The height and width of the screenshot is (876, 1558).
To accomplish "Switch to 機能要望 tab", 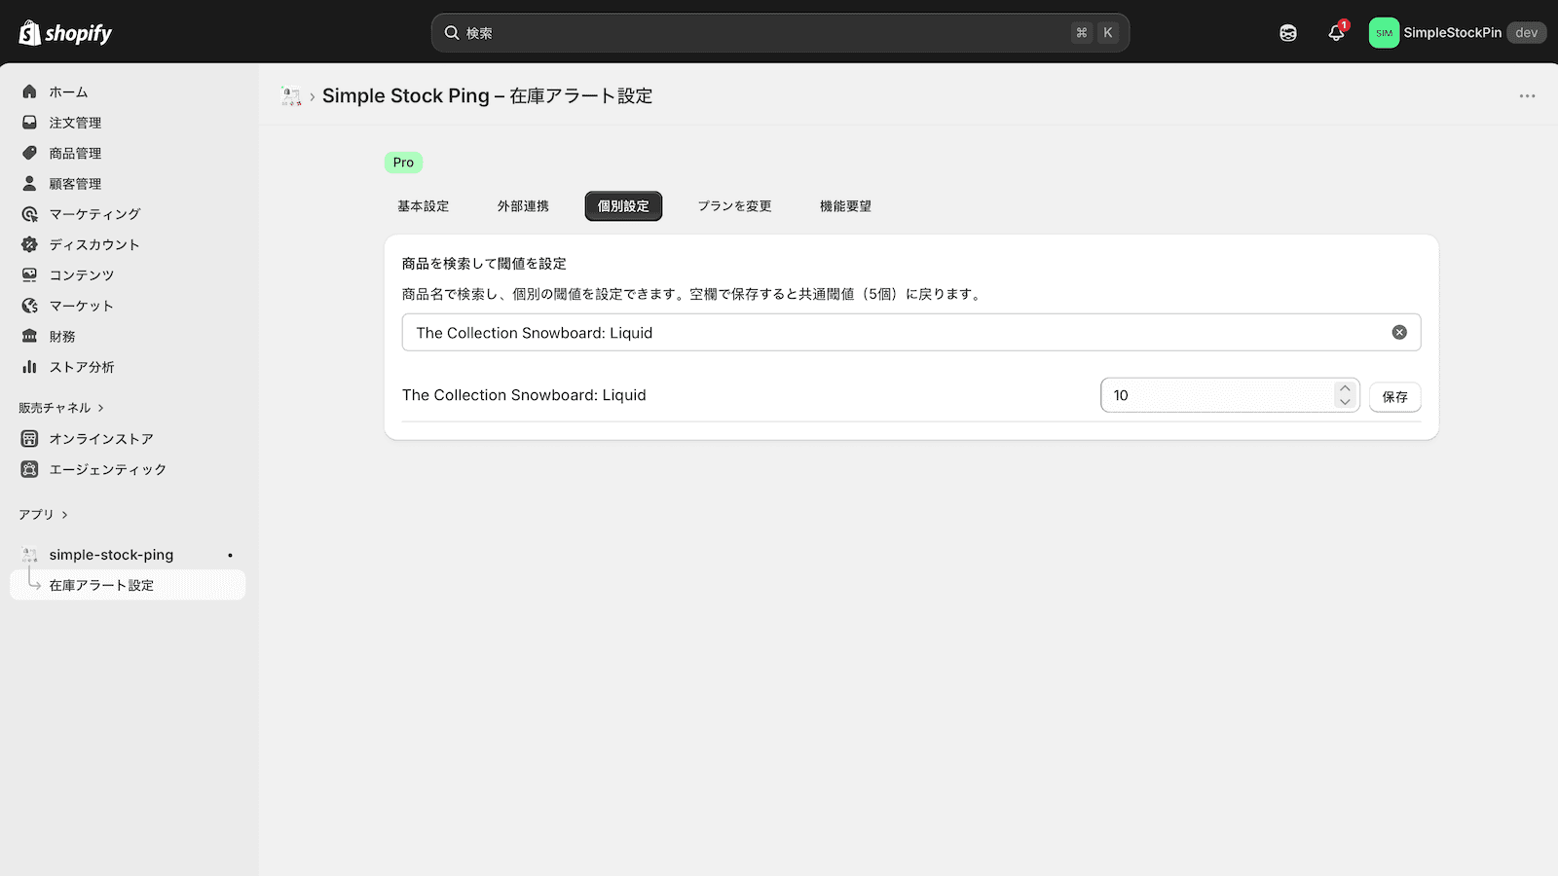I will pyautogui.click(x=845, y=206).
